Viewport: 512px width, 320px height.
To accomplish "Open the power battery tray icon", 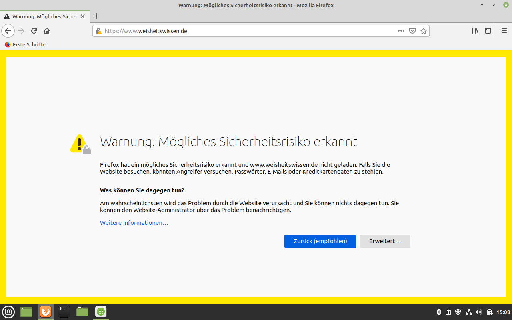I will coord(489,312).
